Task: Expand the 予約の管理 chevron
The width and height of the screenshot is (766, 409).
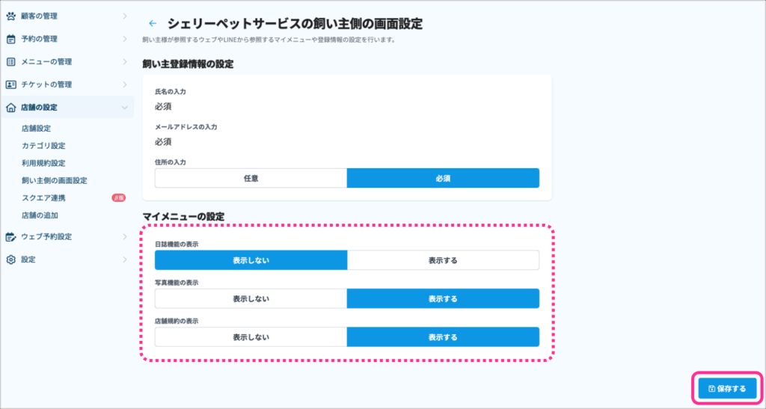Action: click(x=125, y=39)
